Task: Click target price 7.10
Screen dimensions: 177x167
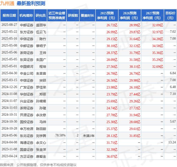Action: pos(173,94)
